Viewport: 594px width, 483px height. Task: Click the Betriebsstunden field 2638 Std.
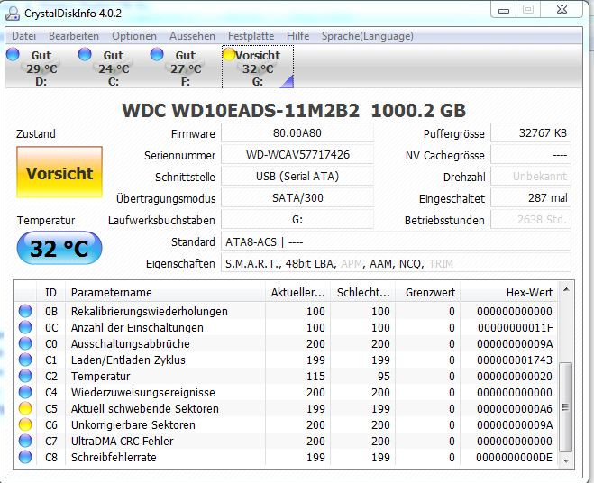531,220
